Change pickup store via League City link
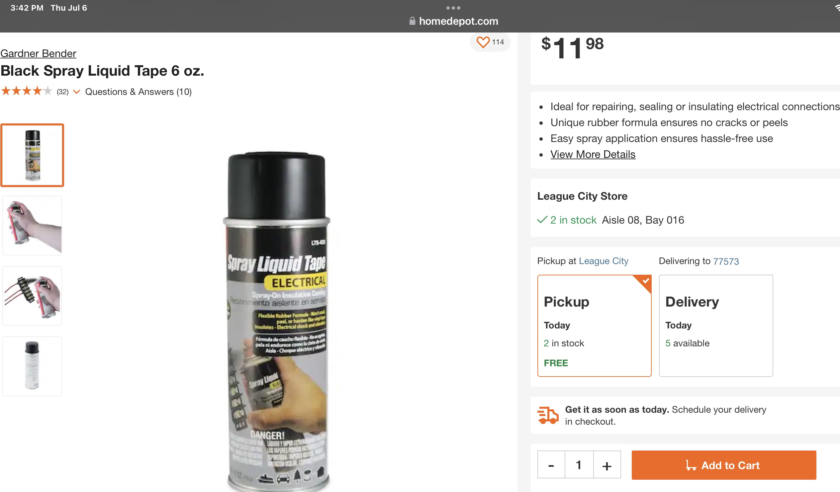Viewport: 840px width, 492px height. [603, 261]
